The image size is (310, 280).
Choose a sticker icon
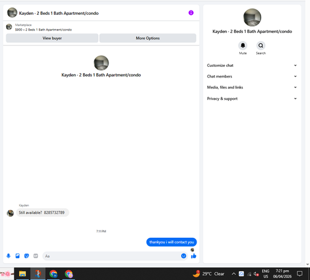click(x=27, y=256)
